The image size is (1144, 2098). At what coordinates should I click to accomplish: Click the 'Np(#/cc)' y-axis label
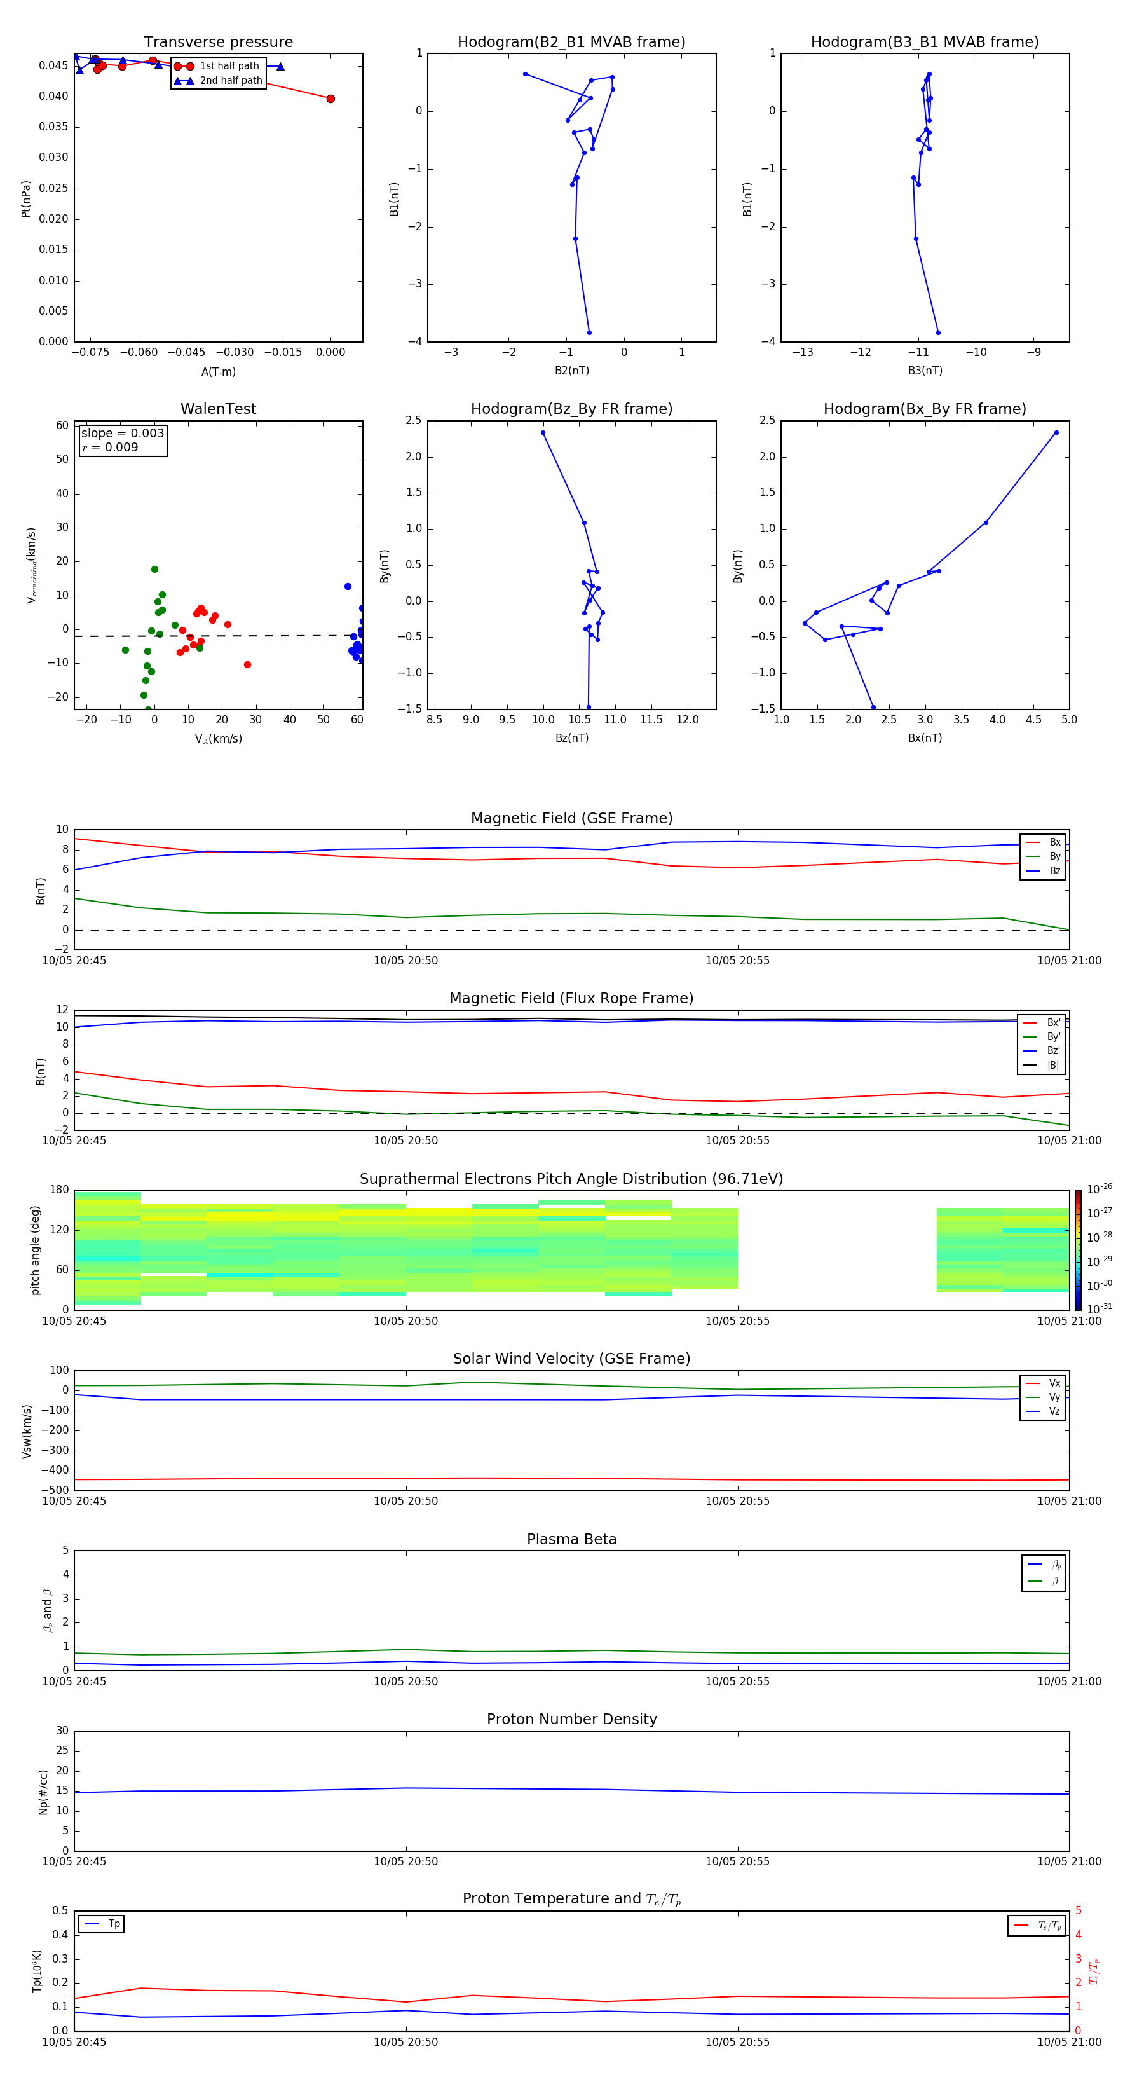(x=43, y=1792)
